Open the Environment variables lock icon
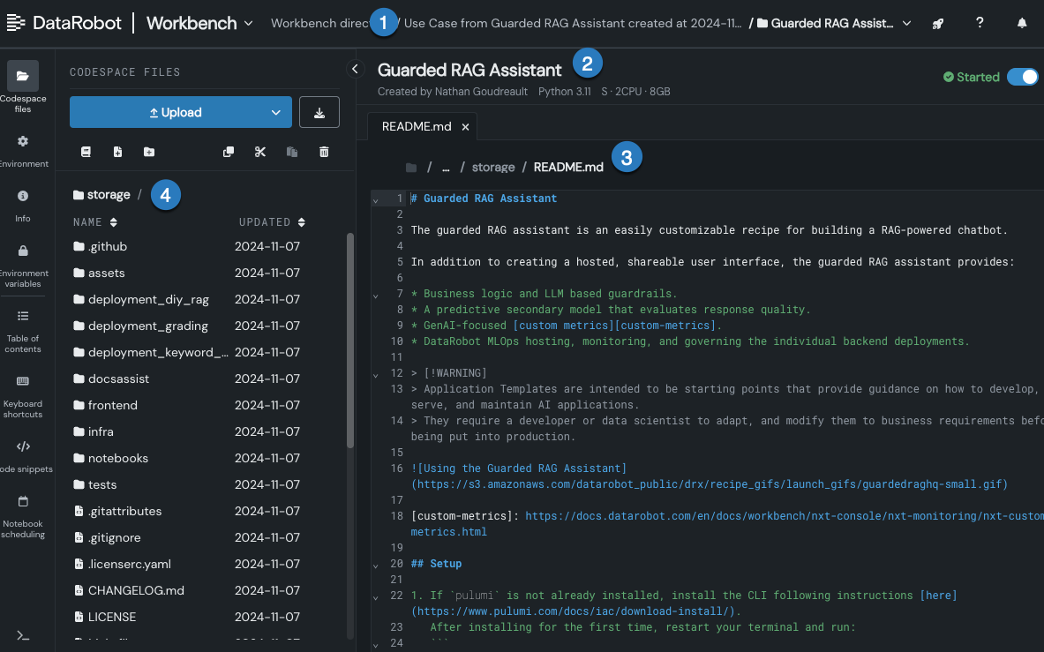Image resolution: width=1044 pixels, height=652 pixels. tap(23, 251)
